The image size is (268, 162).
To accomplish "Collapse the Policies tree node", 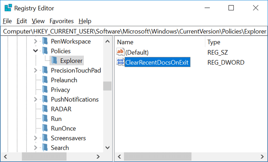I will tap(35, 51).
